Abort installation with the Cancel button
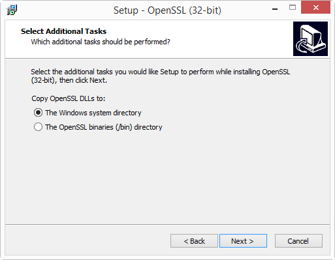 [298, 241]
